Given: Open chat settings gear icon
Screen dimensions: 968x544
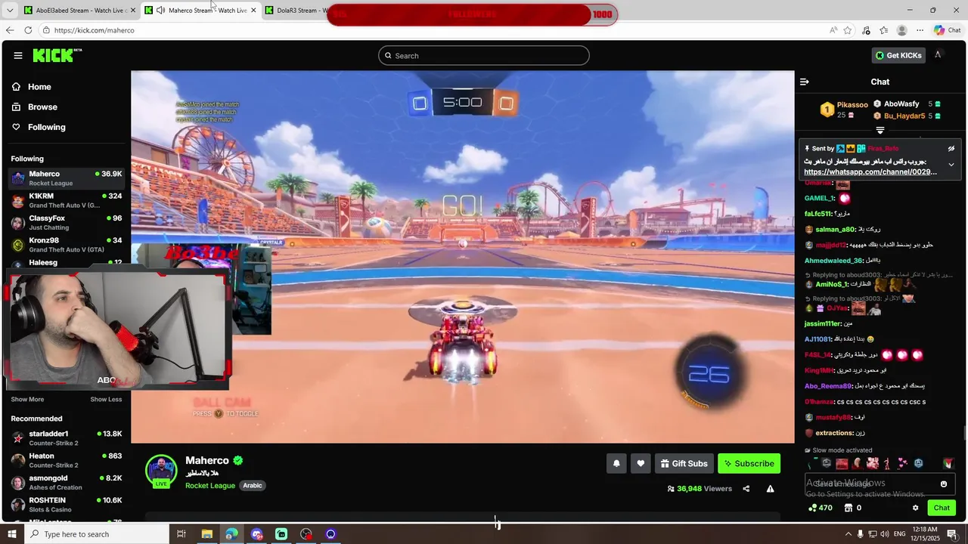Looking at the screenshot, I should pos(915,508).
